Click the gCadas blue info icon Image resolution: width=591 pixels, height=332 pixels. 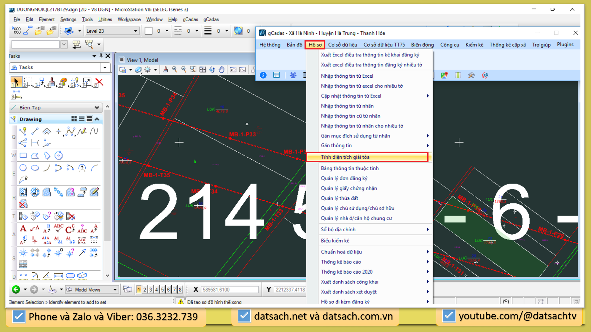[263, 75]
